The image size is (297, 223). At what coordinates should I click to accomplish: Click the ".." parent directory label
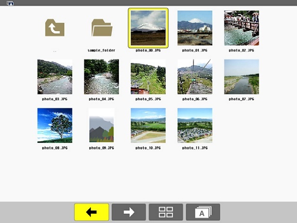pyautogui.click(x=55, y=51)
